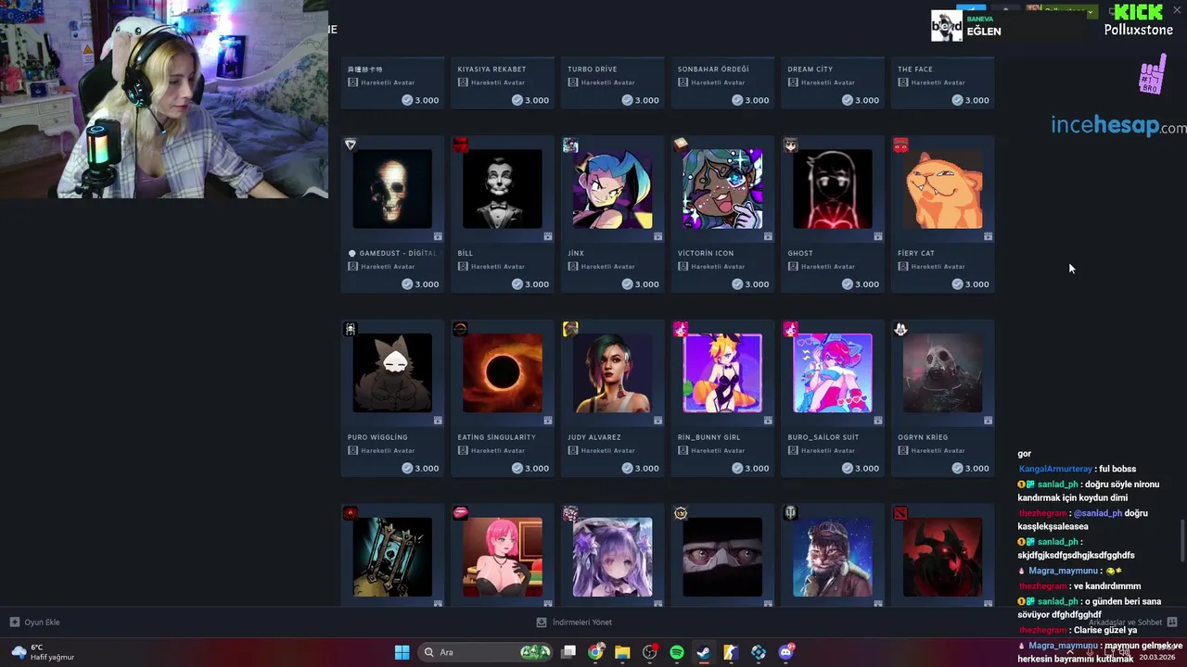Click the SONBAHAR ÖRDEĞİ title

click(x=713, y=69)
